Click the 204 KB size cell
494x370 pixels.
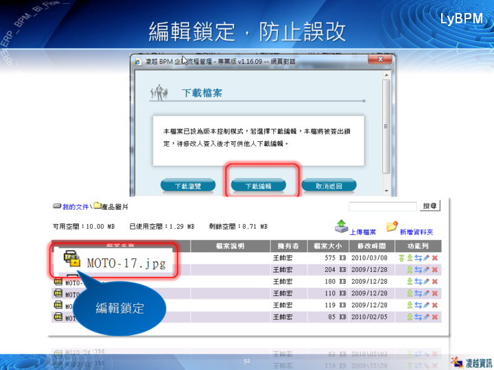pyautogui.click(x=336, y=270)
